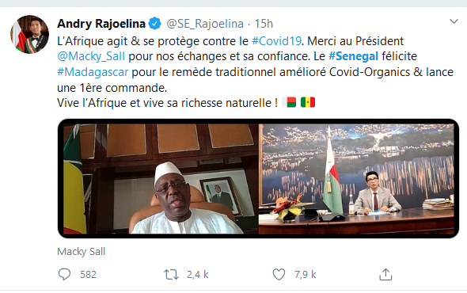Viewport: 467px width, 293px height.
Task: Click the Madagascar flag emoji
Action: (x=289, y=102)
